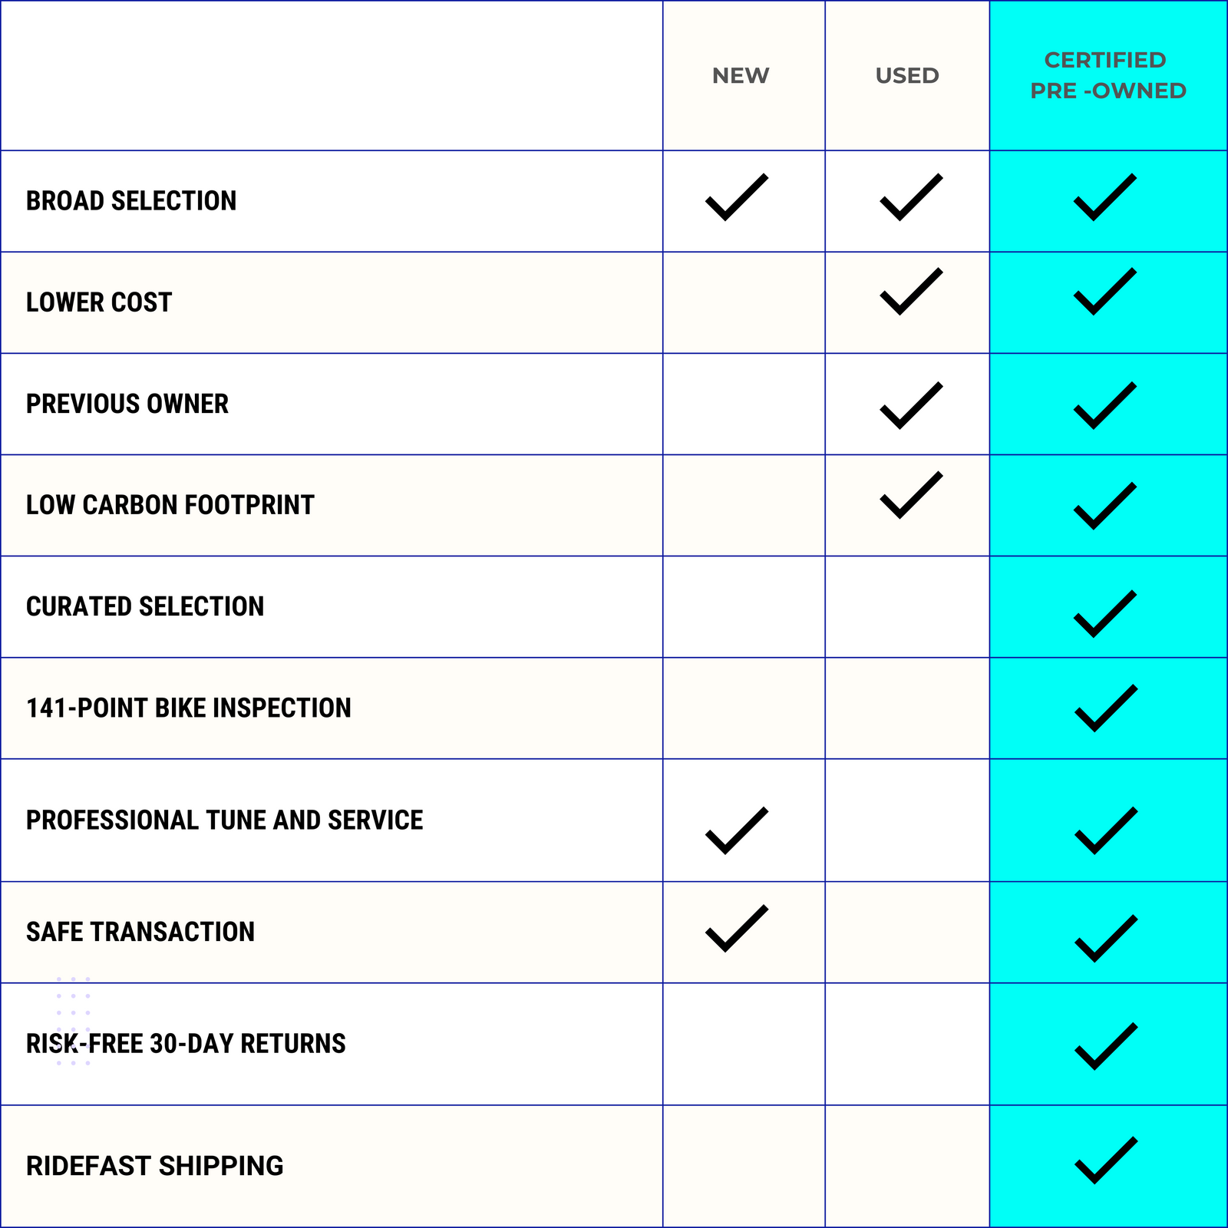Click the Certified checkmark for Broad Selection
The width and height of the screenshot is (1228, 1228).
(x=1104, y=198)
